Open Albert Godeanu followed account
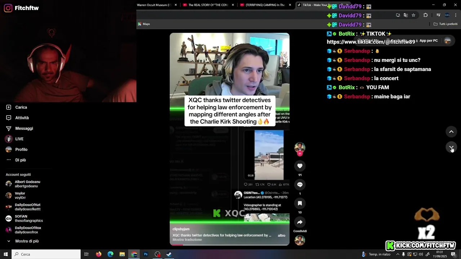Image resolution: width=461 pixels, height=259 pixels. 24,184
